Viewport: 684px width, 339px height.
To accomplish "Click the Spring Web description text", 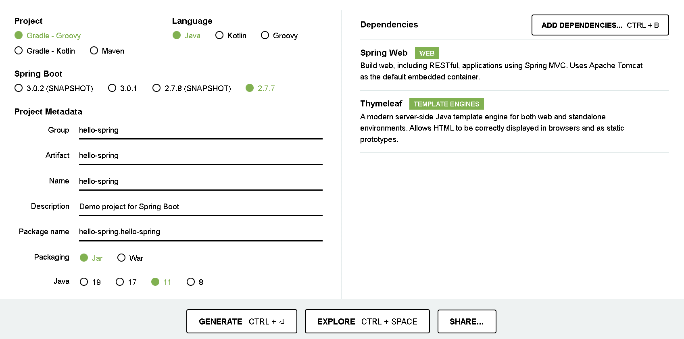I will pos(501,71).
